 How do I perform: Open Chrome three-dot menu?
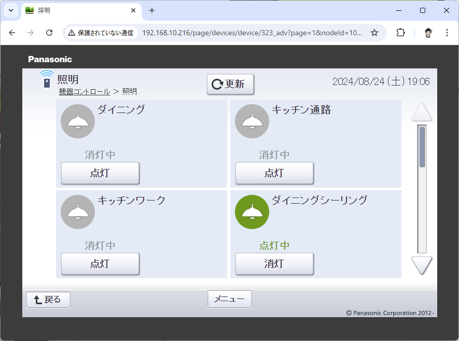click(x=447, y=33)
